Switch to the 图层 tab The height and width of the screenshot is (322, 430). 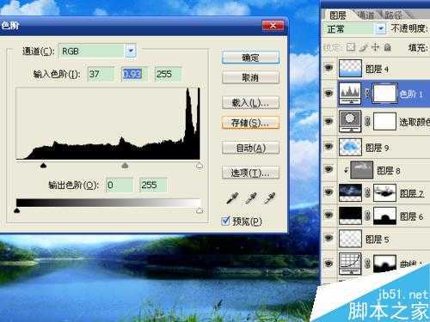337,15
